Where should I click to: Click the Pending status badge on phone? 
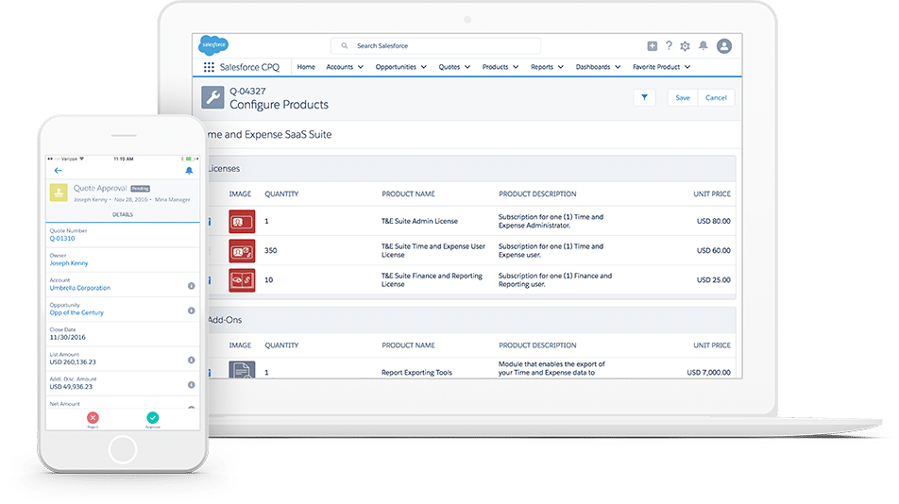click(x=140, y=189)
